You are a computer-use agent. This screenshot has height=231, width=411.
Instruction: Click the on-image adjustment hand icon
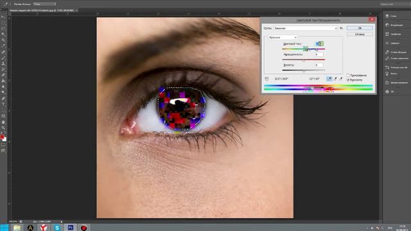(x=267, y=79)
